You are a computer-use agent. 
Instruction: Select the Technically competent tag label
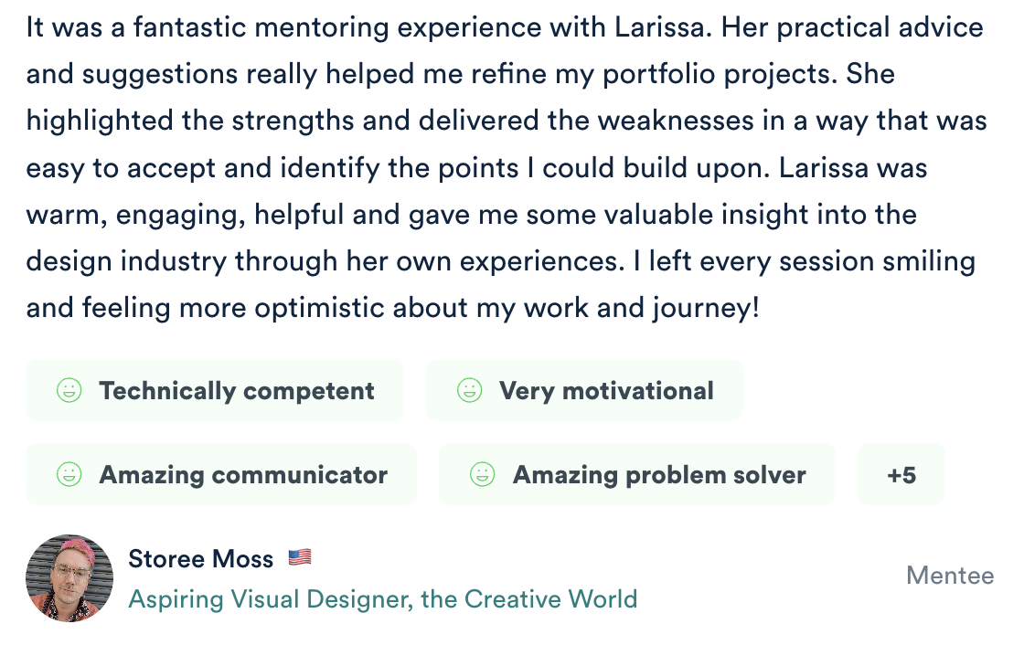(x=237, y=391)
